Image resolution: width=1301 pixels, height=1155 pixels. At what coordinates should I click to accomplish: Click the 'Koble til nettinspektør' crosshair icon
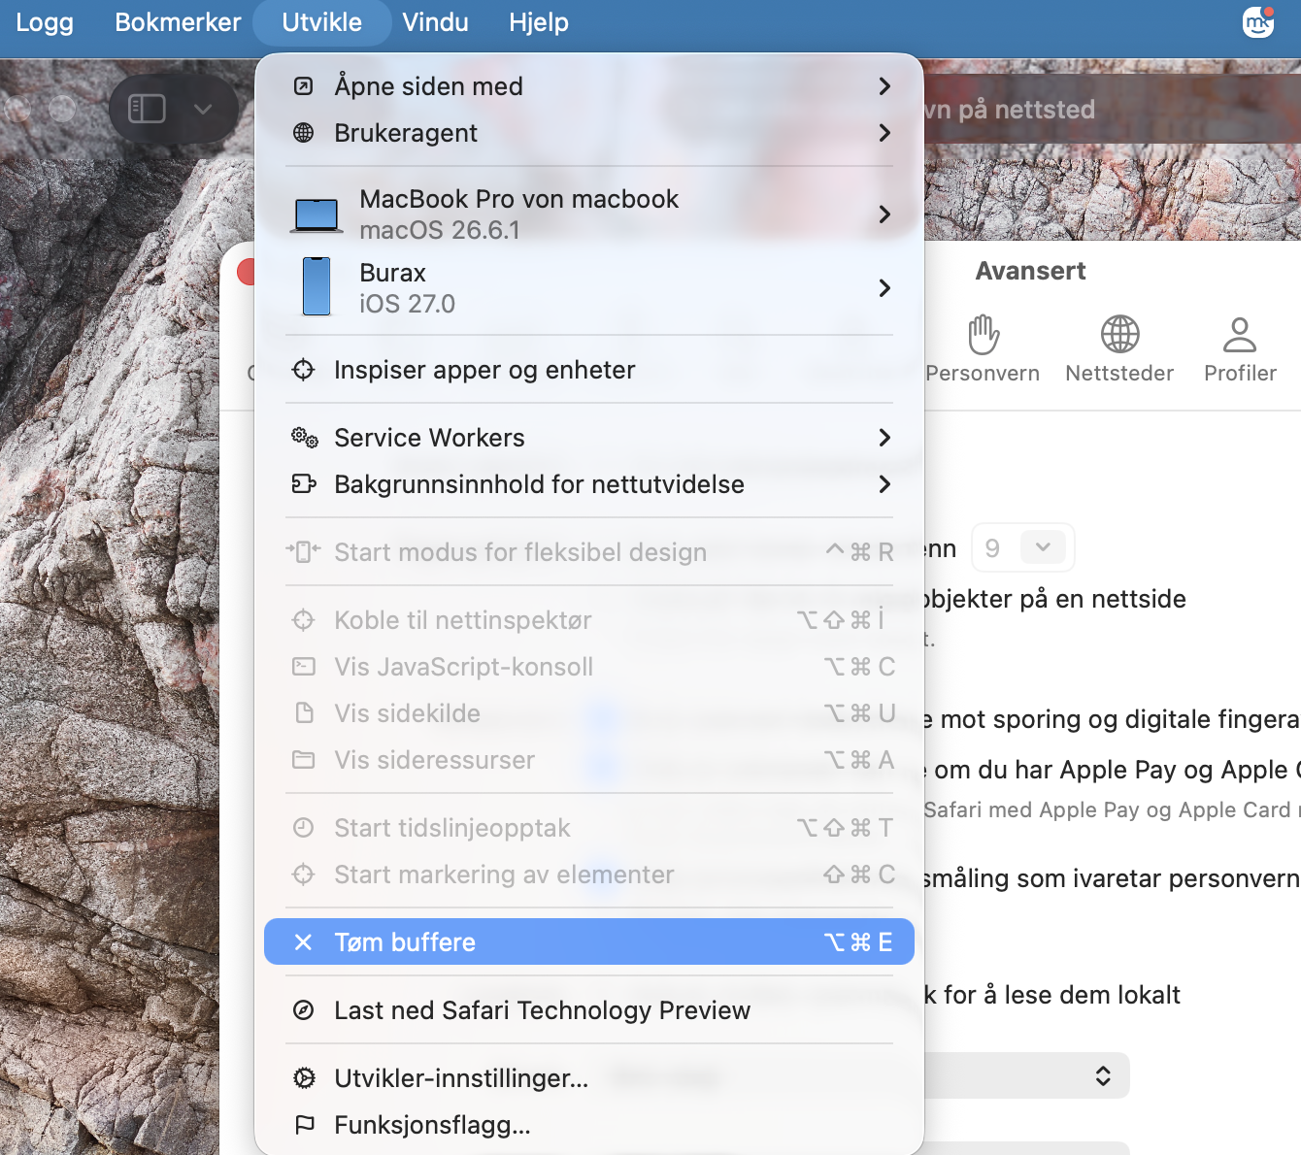coord(304,620)
